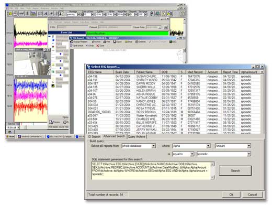The height and width of the screenshot is (205, 272).
Task: Open the Alpha field dropdown after 'where'
Action: click(208, 146)
